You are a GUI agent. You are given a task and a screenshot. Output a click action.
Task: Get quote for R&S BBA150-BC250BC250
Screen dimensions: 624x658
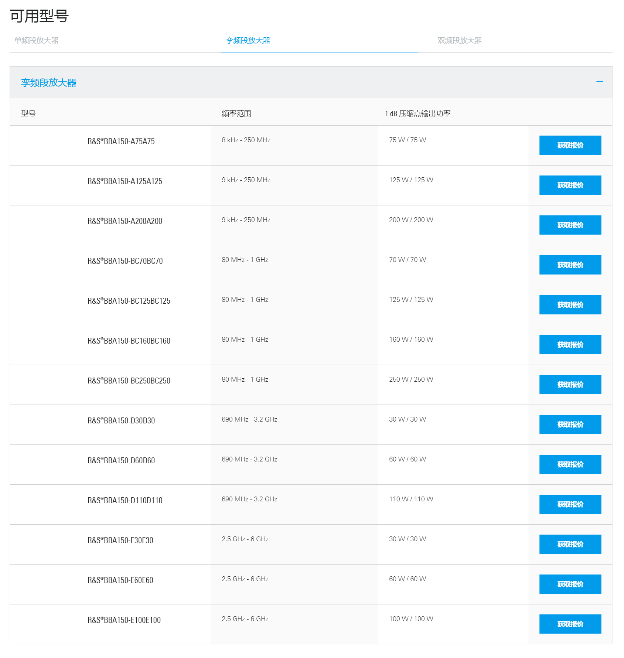click(x=570, y=385)
